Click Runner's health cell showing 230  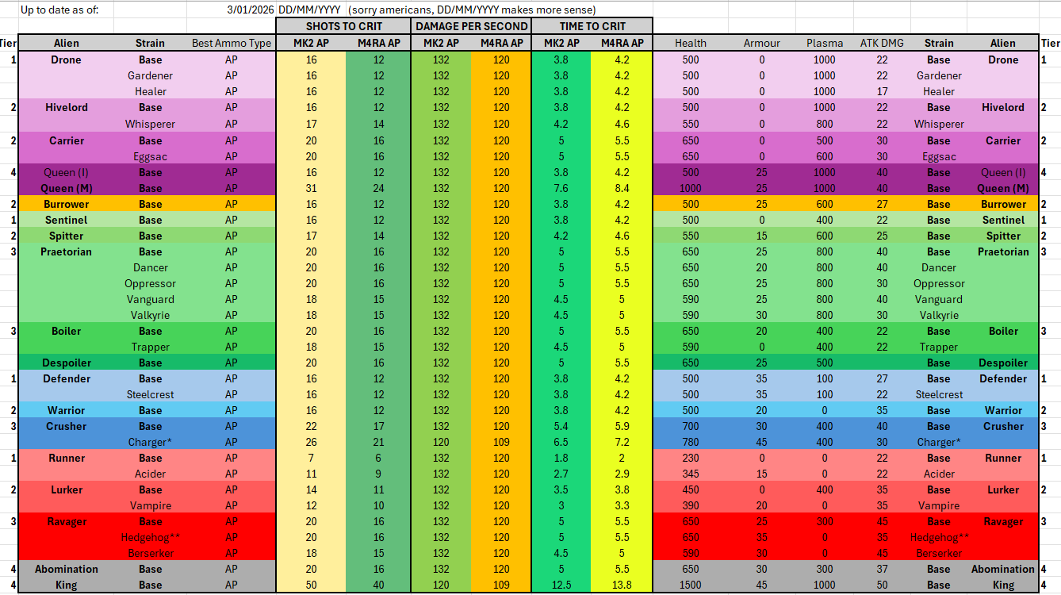pyautogui.click(x=690, y=458)
